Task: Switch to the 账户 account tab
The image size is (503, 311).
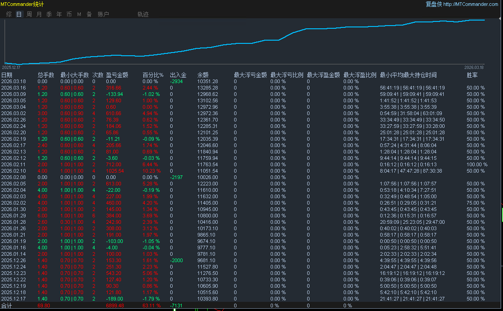Action: (x=103, y=14)
